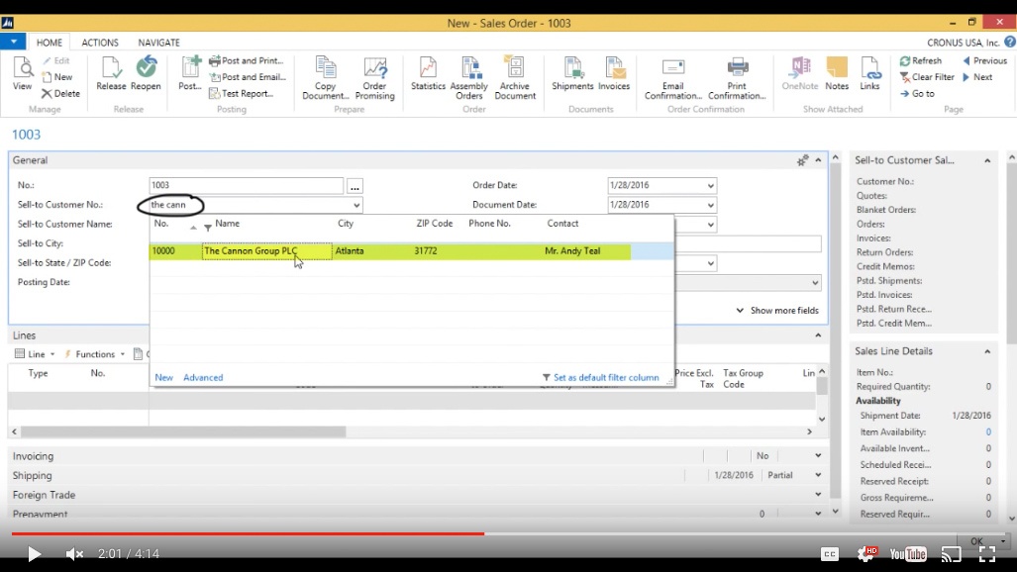1017x572 pixels.
Task: Open the Functions menu in Lines
Action: tap(94, 354)
